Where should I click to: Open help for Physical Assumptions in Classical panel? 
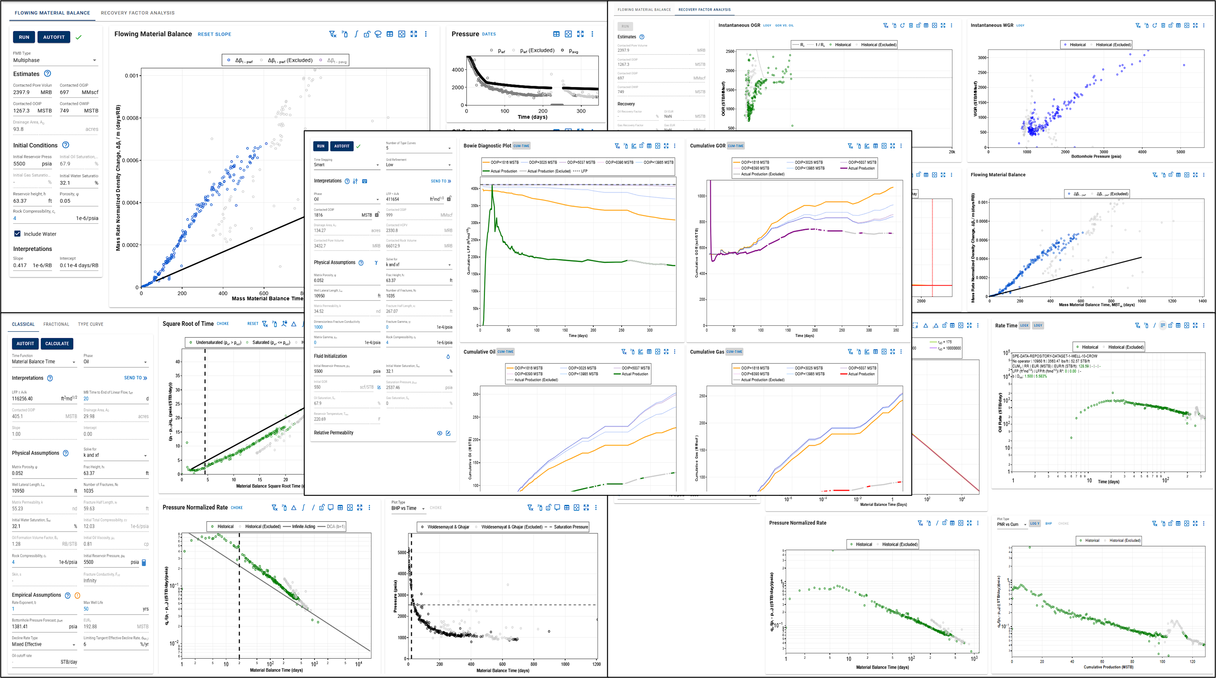66,453
